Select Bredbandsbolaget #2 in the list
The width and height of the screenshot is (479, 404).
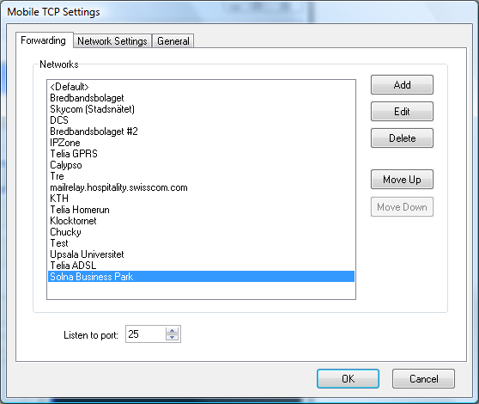click(201, 132)
